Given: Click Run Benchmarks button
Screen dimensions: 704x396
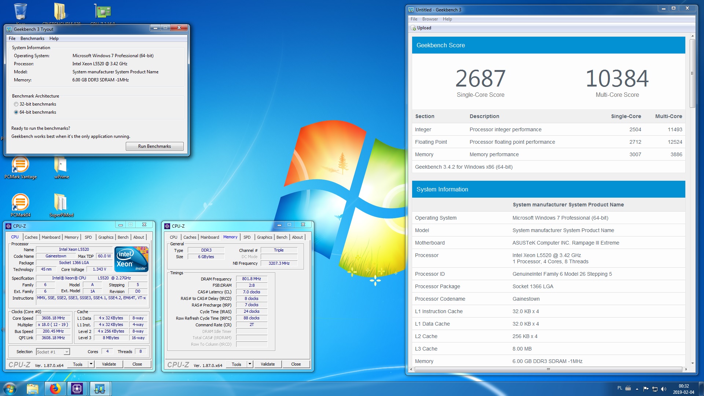Looking at the screenshot, I should pos(154,146).
